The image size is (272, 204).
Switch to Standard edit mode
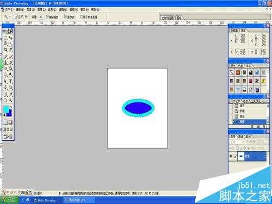[5, 123]
